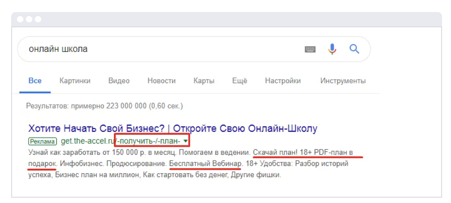Open 'Настройки' search settings

(283, 81)
